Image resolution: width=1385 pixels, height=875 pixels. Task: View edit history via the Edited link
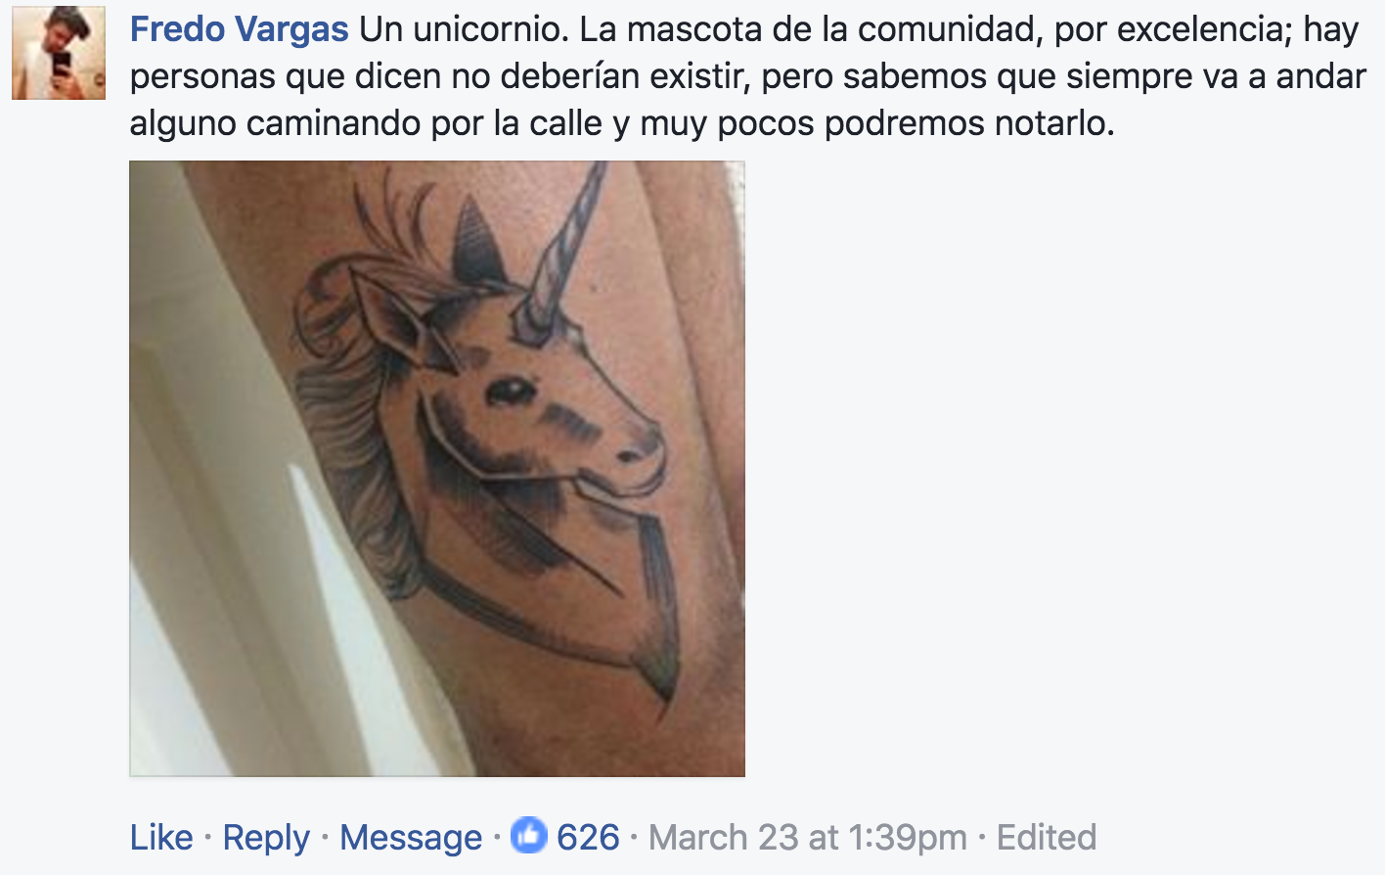click(1047, 838)
